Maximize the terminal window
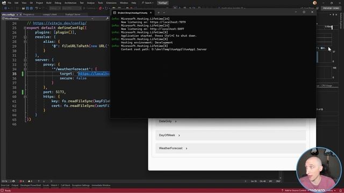This screenshot has width=344, height=193. pos(304,12)
